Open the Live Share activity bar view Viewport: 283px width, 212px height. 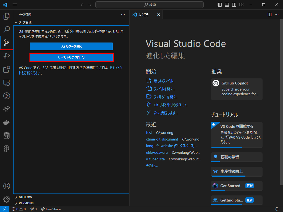[7, 109]
